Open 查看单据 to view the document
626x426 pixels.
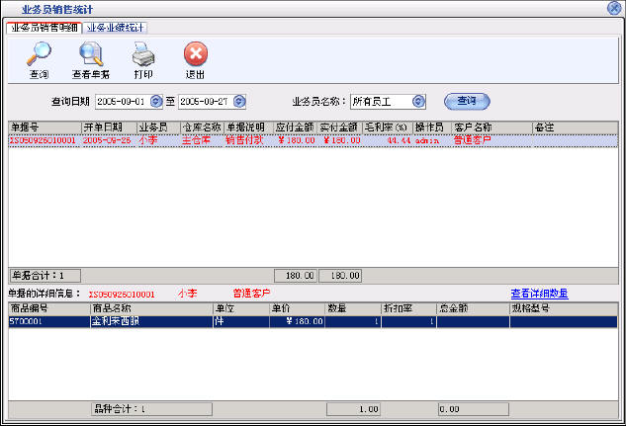(x=90, y=57)
